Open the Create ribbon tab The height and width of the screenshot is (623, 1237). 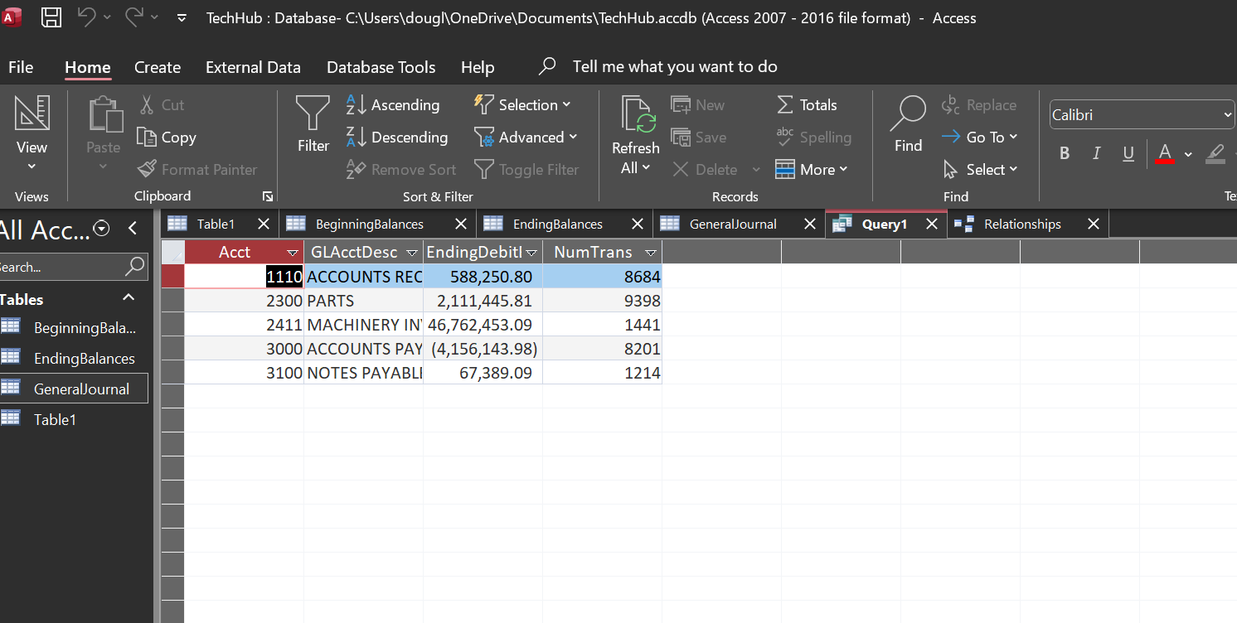(x=158, y=68)
